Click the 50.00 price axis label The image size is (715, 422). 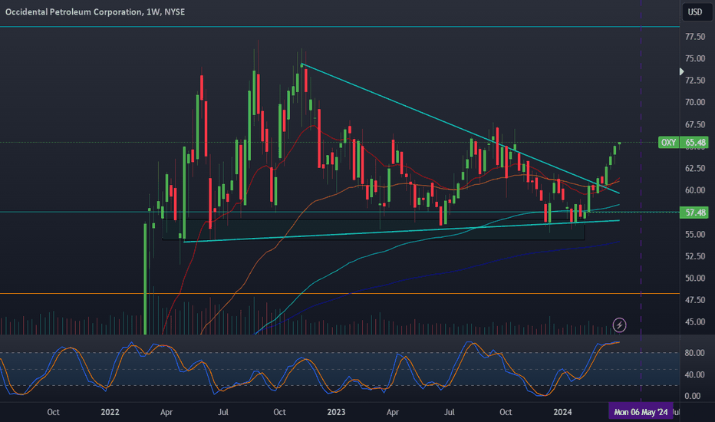(695, 279)
